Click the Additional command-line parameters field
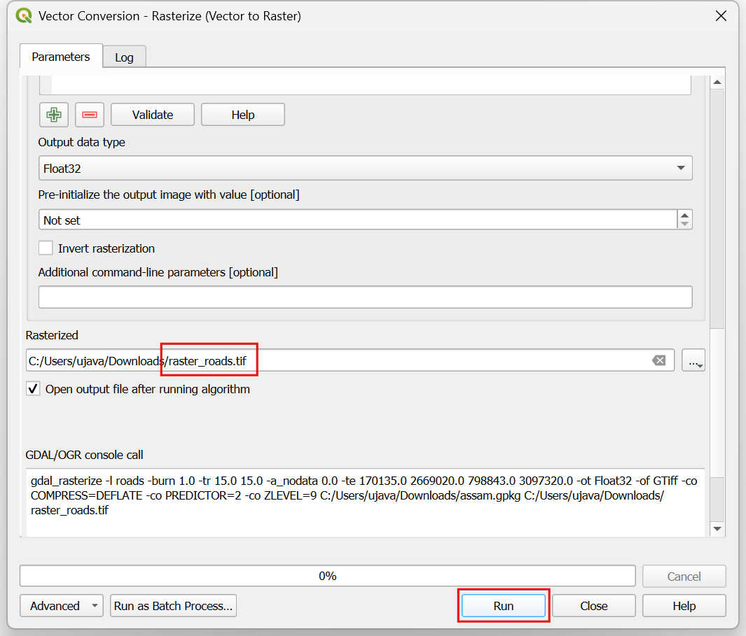 pos(364,297)
